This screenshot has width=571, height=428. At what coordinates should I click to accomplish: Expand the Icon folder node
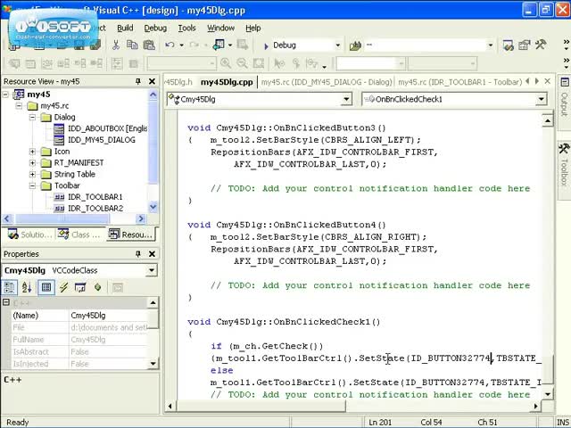click(x=33, y=152)
